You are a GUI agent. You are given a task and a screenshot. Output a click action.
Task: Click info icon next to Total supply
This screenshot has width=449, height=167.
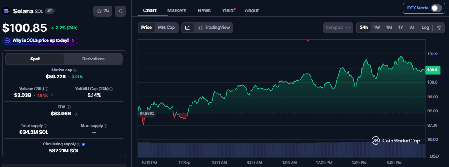[x=45, y=126]
